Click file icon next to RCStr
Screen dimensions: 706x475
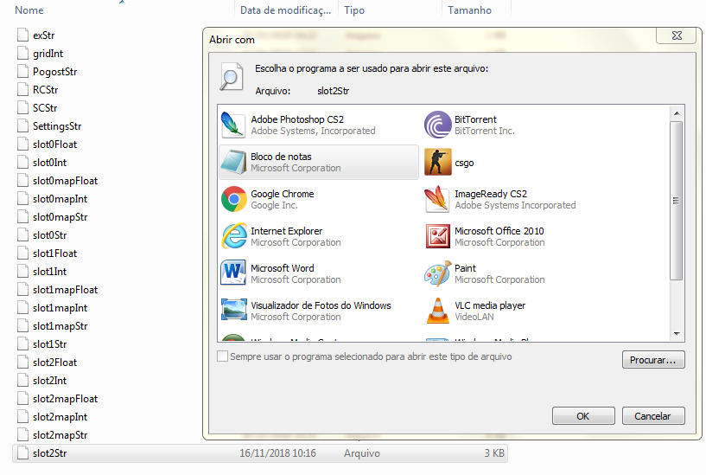tap(22, 89)
